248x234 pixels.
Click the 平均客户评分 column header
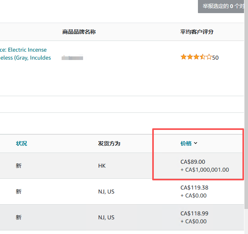(197, 32)
